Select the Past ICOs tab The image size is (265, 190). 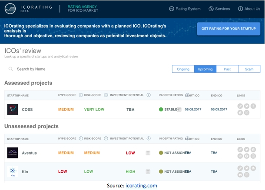[x=228, y=69]
